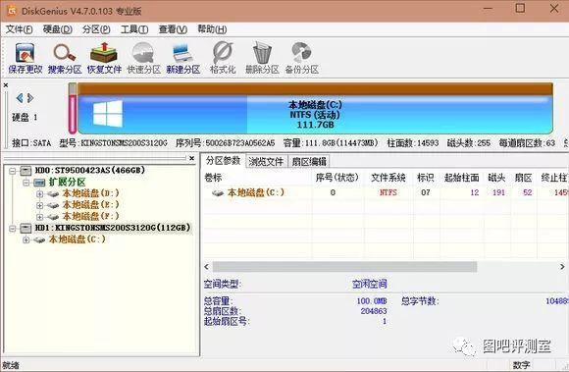
Task: Click the 标识 column header
Action: (426, 178)
